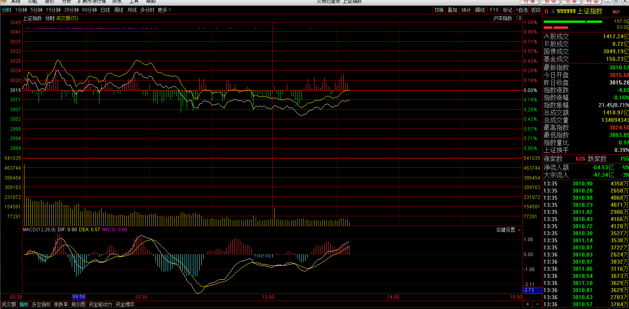Select the 多空指标 bottom tab

pos(41,304)
